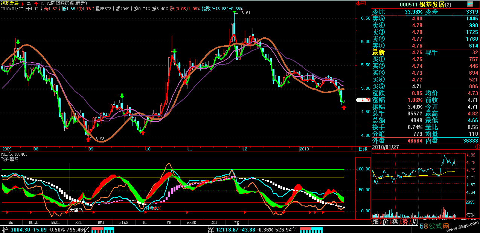Click the VOL(5,10,40) indicator label
Image resolution: width=480 pixels, height=233 pixels.
pos(14,154)
